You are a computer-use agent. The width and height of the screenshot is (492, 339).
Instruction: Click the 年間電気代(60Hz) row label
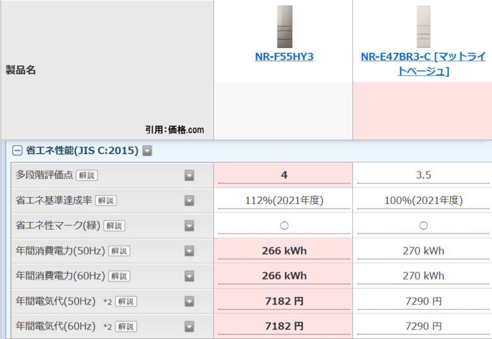56,326
